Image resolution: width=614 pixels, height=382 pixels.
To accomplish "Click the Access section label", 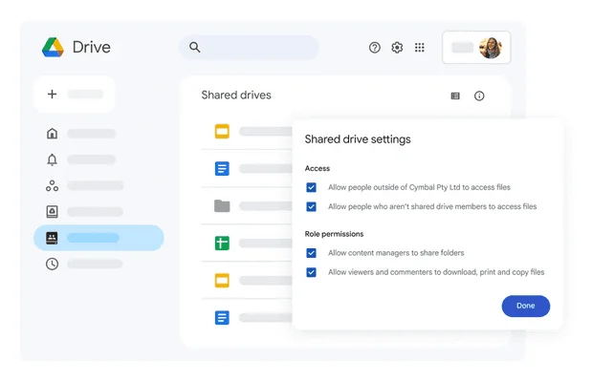I will point(318,168).
